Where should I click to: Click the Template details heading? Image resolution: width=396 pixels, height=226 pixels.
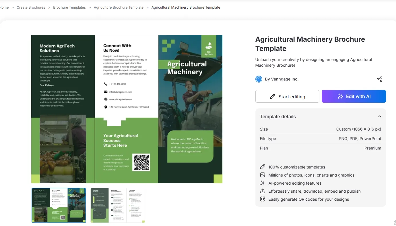[x=277, y=116]
